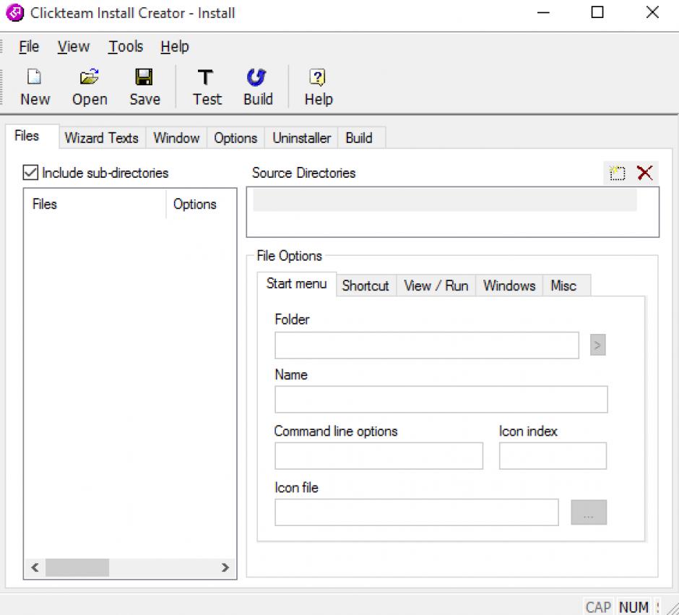Click the Command line options field

point(379,455)
